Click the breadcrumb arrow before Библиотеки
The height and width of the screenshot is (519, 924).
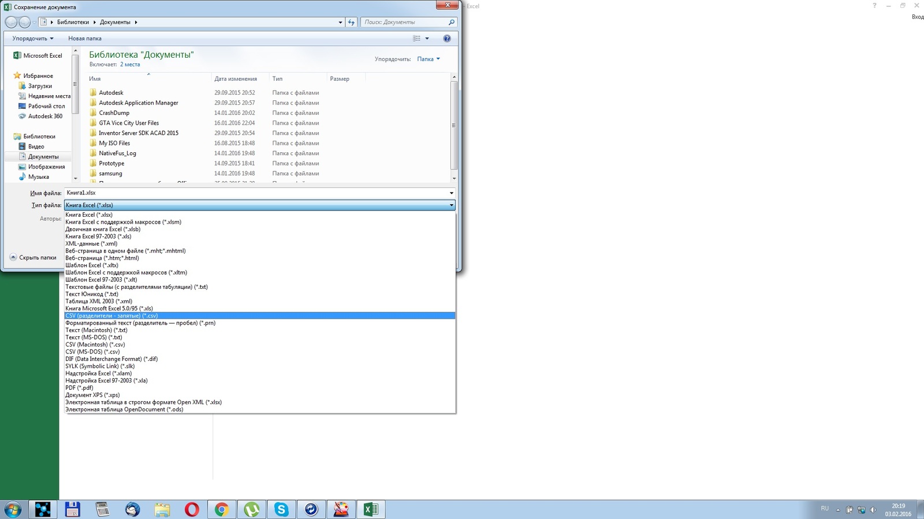(51, 22)
